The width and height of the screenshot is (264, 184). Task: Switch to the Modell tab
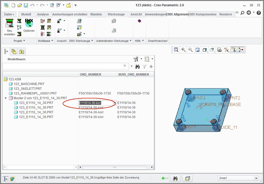pos(26,14)
